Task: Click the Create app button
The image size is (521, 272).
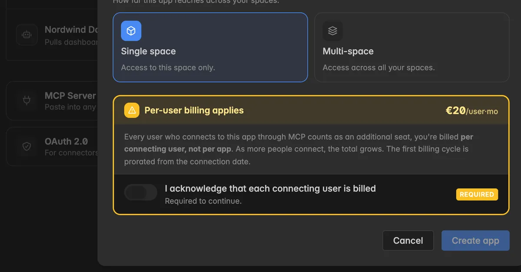Action: [475, 240]
